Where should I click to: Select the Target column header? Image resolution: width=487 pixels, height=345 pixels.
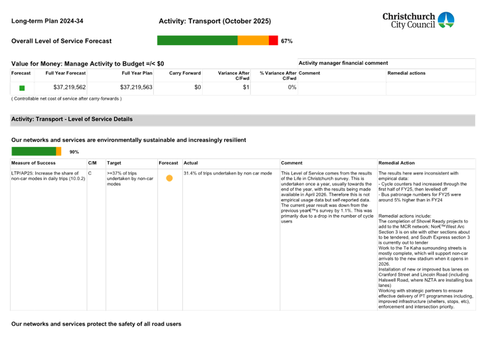pos(114,163)
